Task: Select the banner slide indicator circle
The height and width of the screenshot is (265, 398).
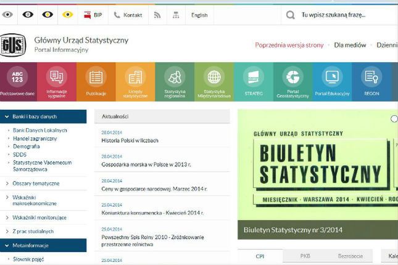Action: (394, 119)
